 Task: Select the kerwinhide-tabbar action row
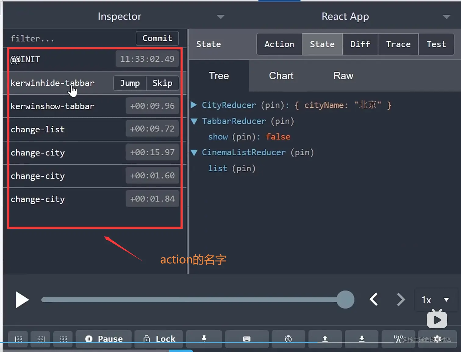tap(95, 83)
